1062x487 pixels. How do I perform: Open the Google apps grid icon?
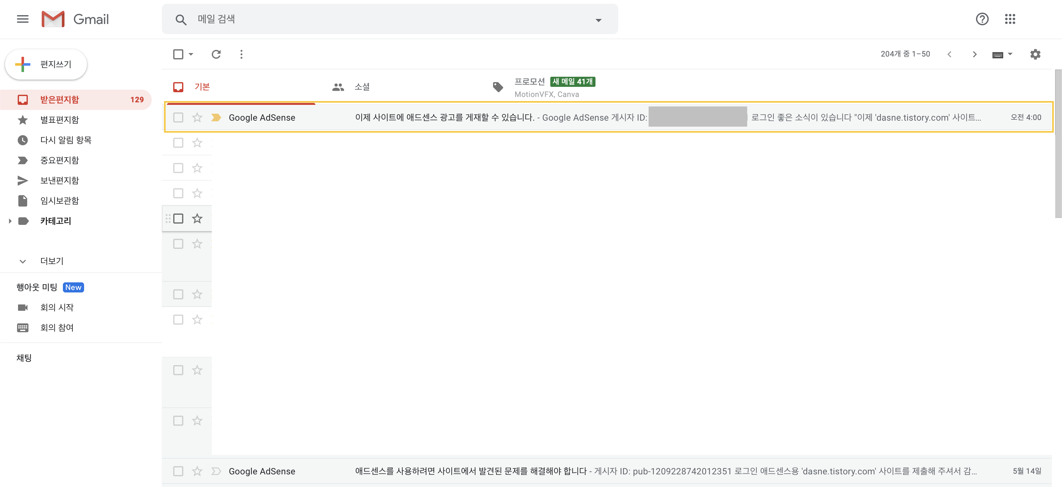1010,19
